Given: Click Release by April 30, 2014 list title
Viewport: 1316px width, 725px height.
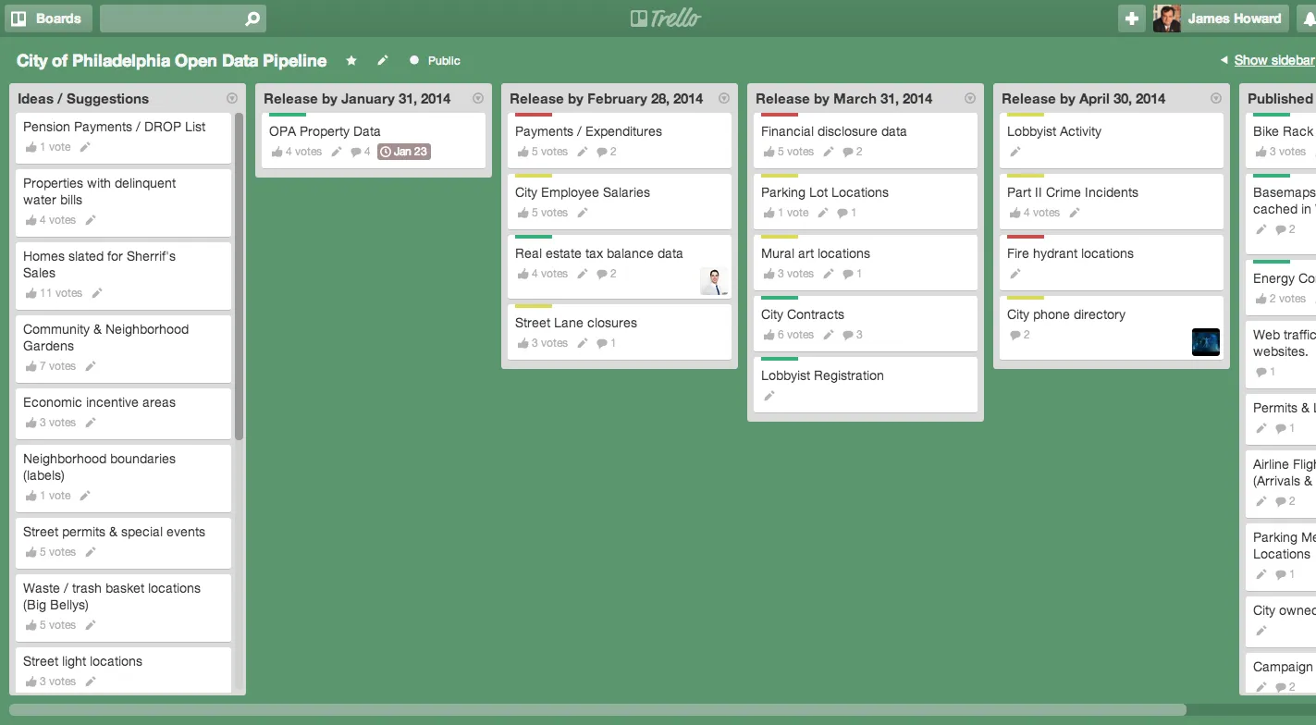Looking at the screenshot, I should point(1084,99).
